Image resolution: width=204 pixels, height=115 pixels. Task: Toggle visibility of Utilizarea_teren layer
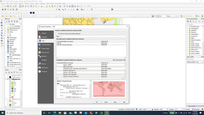click(x=8, y=79)
